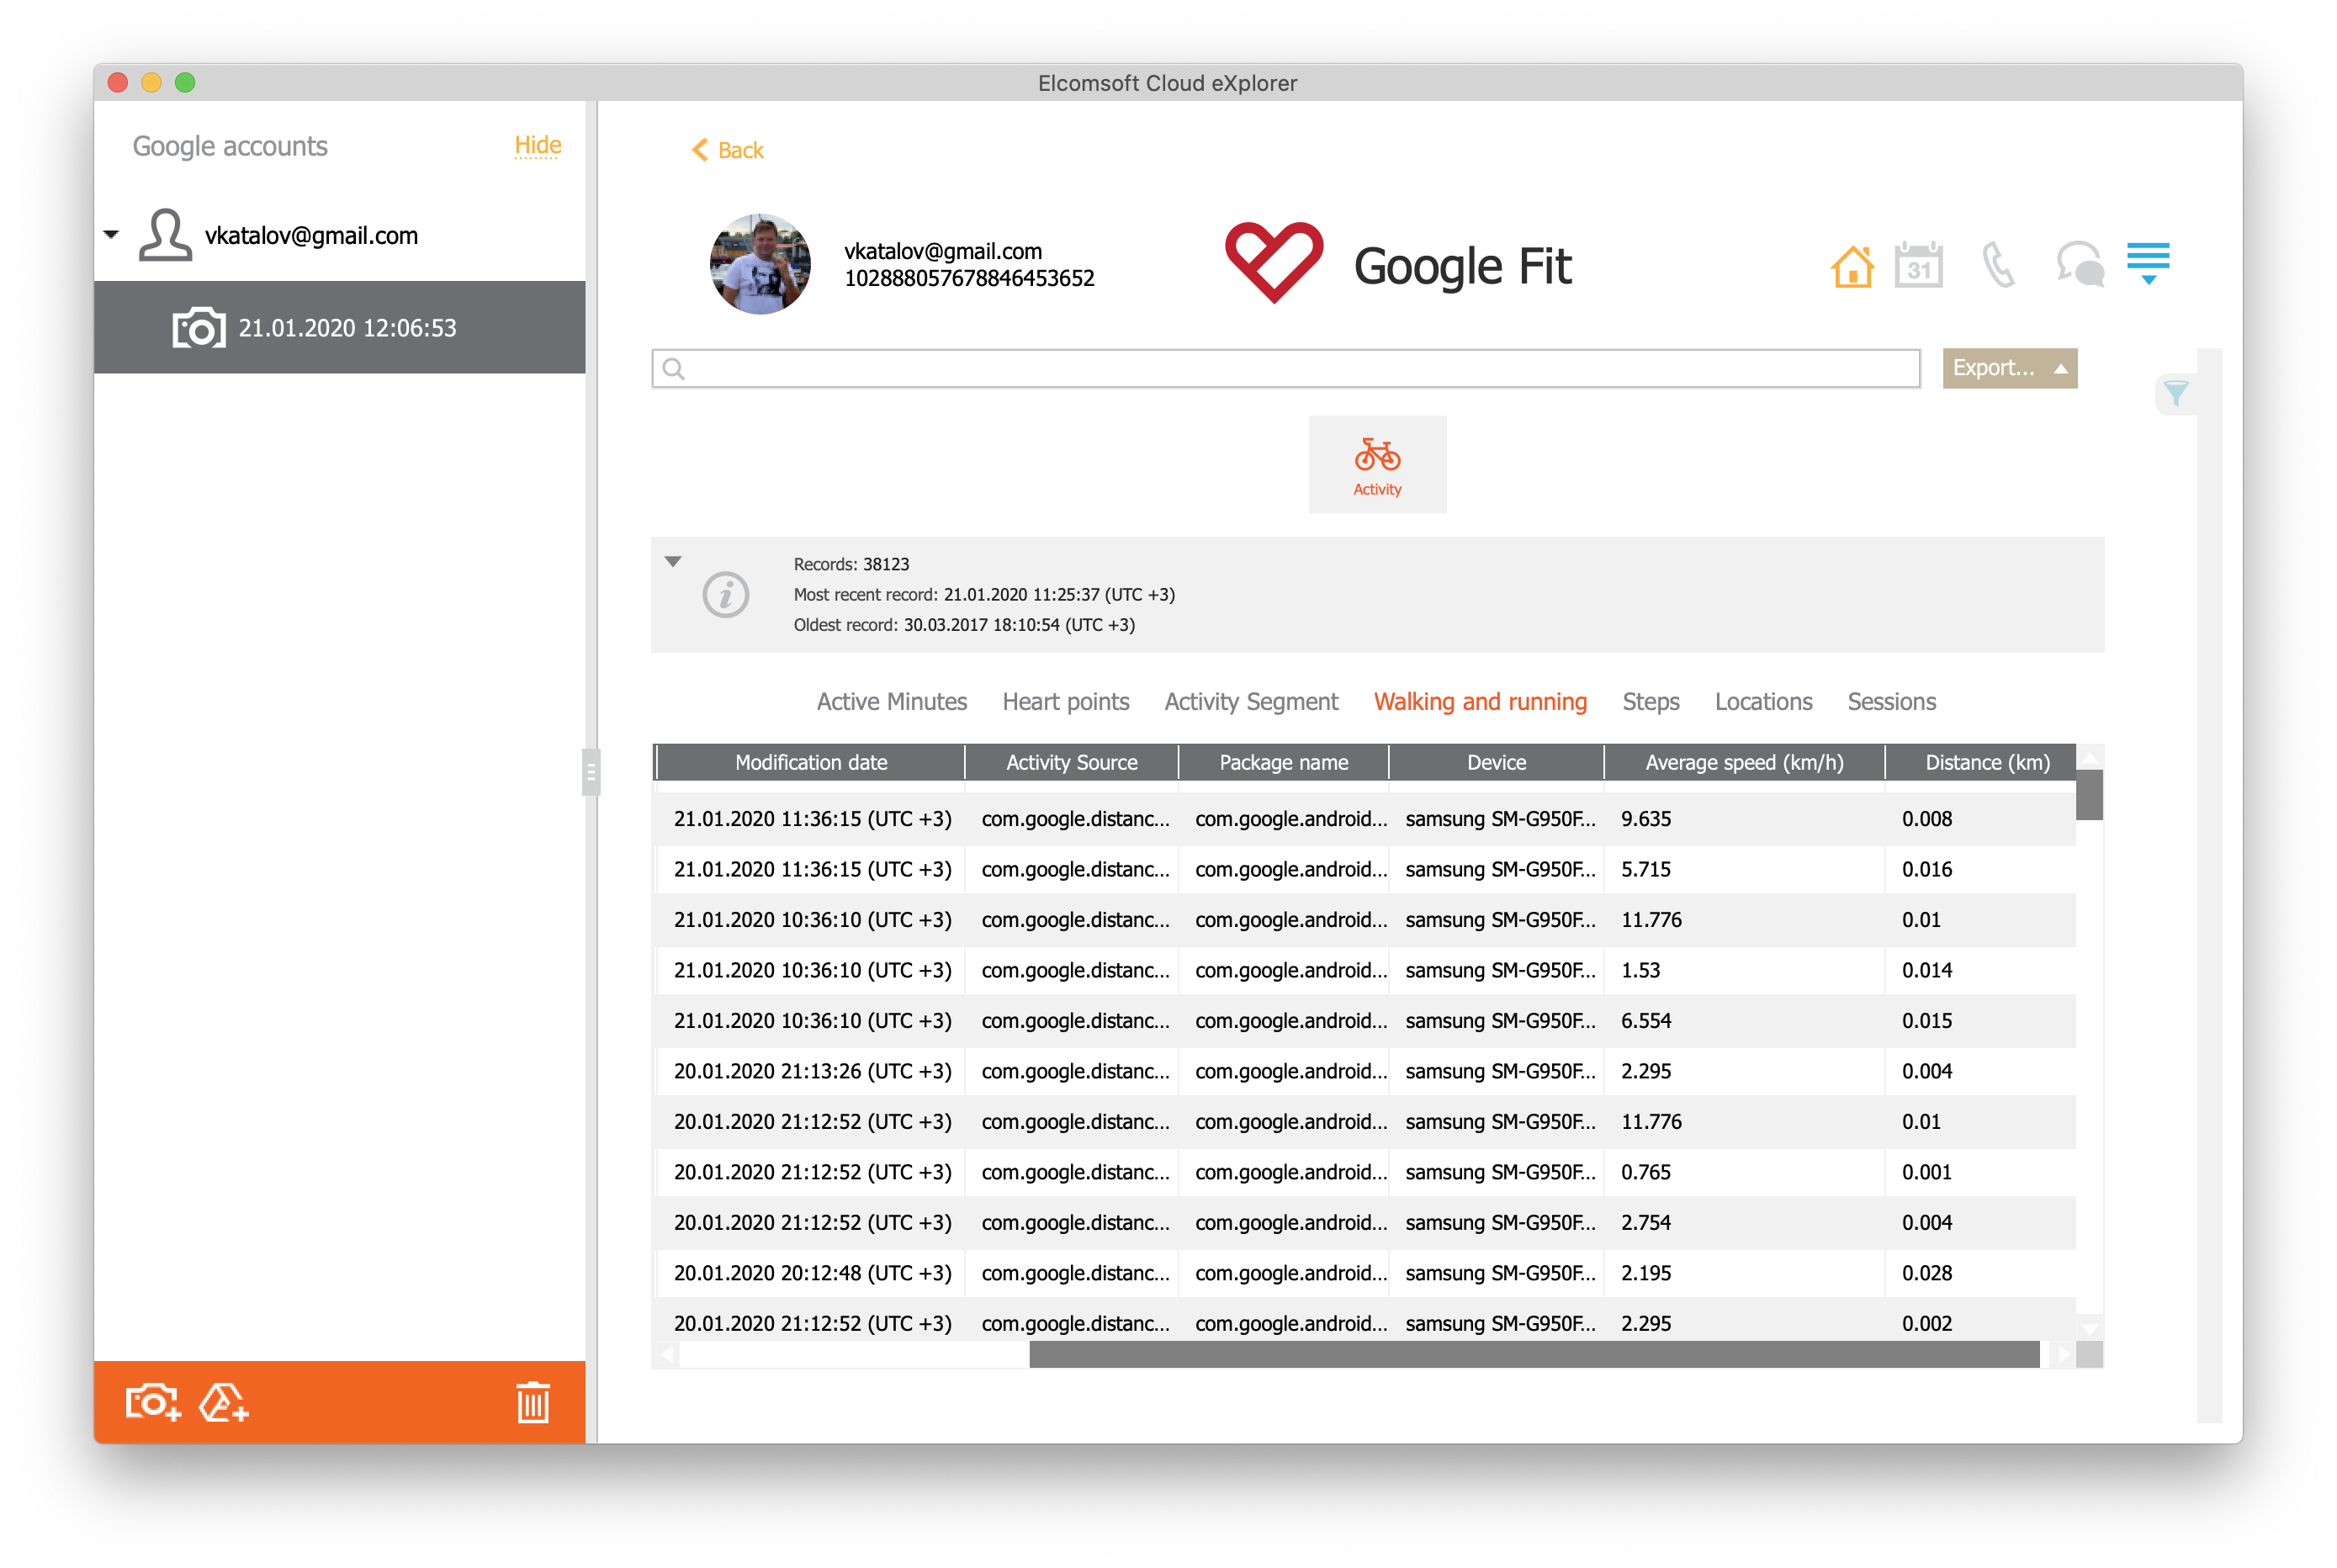
Task: Select the Activity bicycle icon
Action: [x=1377, y=465]
